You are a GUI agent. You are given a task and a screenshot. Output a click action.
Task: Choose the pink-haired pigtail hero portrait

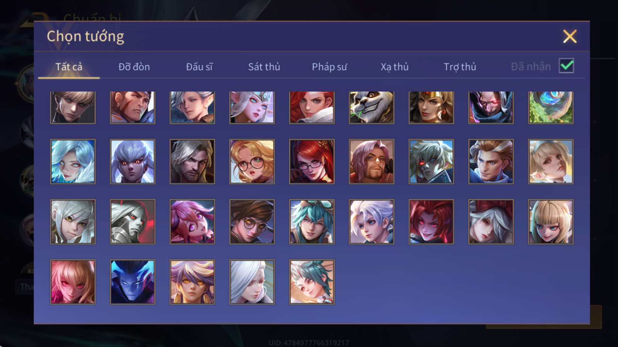point(192,222)
